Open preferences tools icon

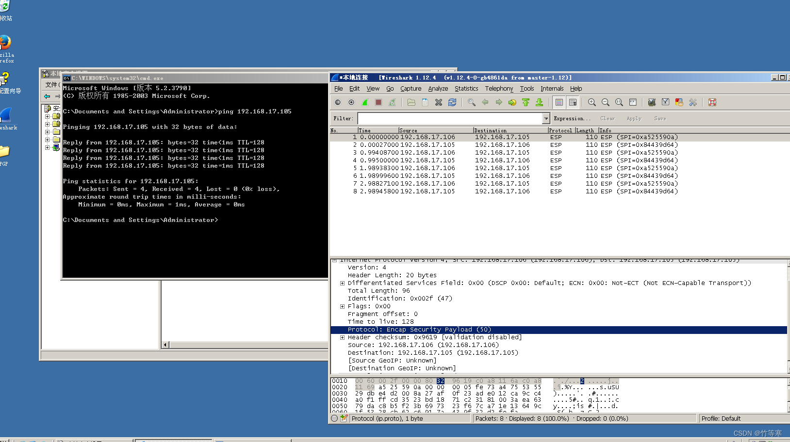click(x=693, y=102)
